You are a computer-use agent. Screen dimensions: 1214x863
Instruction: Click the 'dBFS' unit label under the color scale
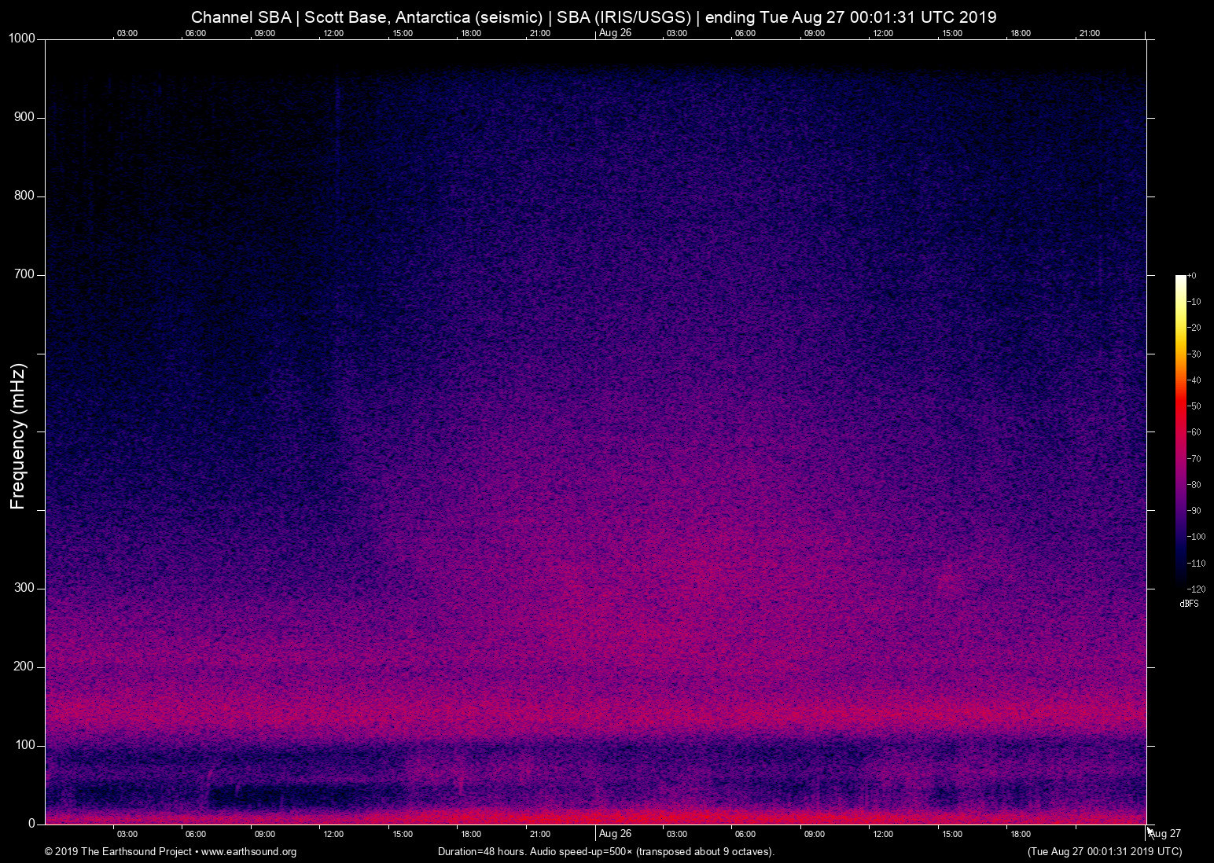pyautogui.click(x=1189, y=604)
